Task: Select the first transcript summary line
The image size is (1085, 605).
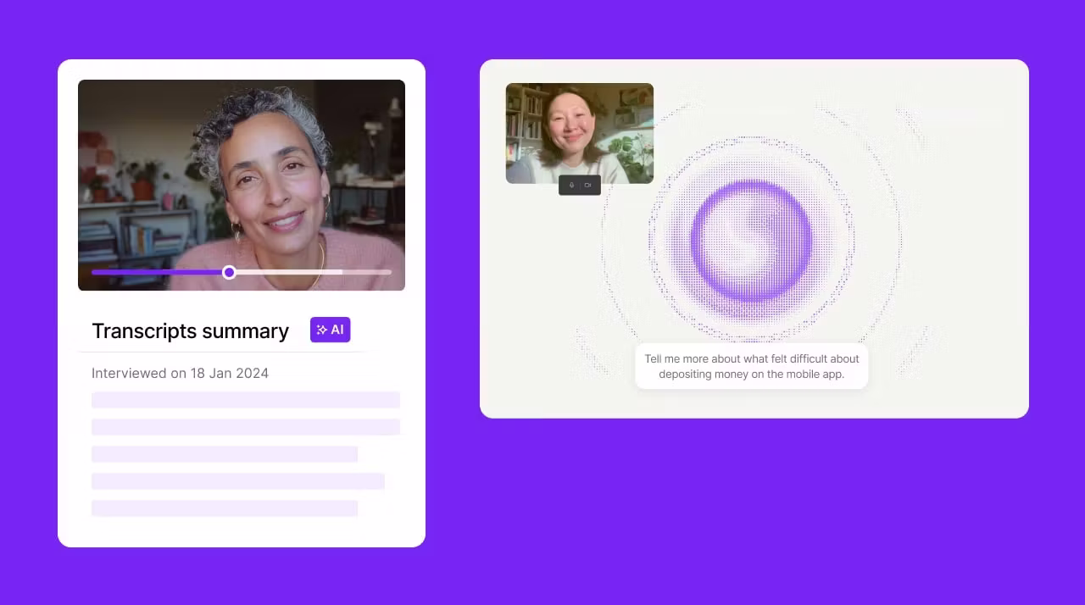Action: [x=245, y=400]
